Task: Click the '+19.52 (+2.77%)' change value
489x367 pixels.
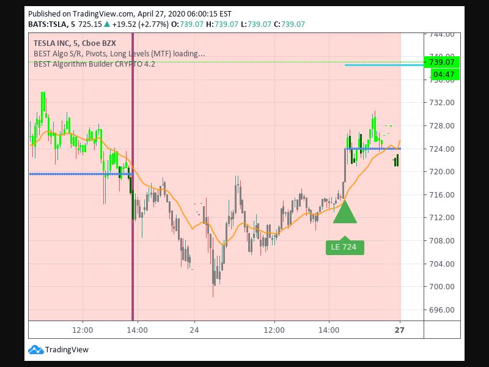Action: [x=141, y=24]
